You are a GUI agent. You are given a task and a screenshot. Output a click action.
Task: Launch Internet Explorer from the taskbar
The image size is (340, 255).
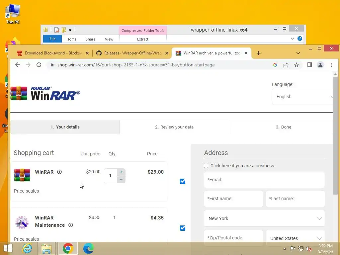point(27,248)
